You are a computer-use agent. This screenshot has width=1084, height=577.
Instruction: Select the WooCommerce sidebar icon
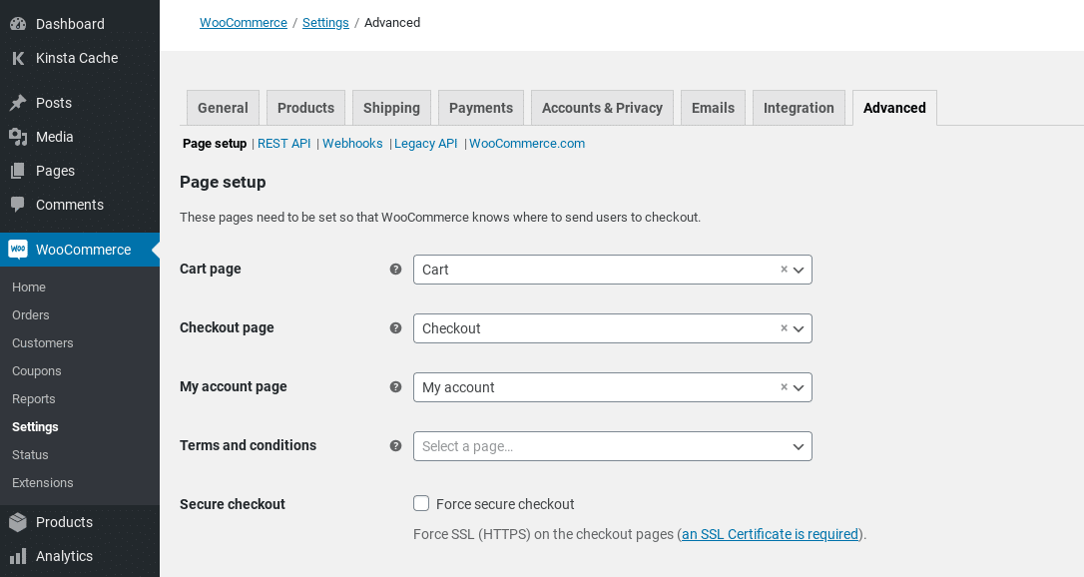pyautogui.click(x=17, y=250)
